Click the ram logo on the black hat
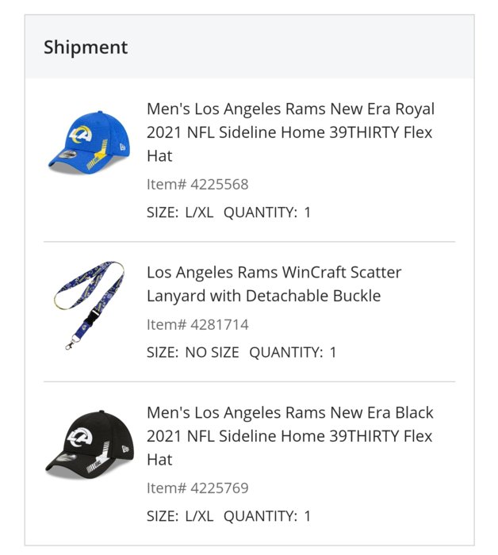 click(x=80, y=437)
